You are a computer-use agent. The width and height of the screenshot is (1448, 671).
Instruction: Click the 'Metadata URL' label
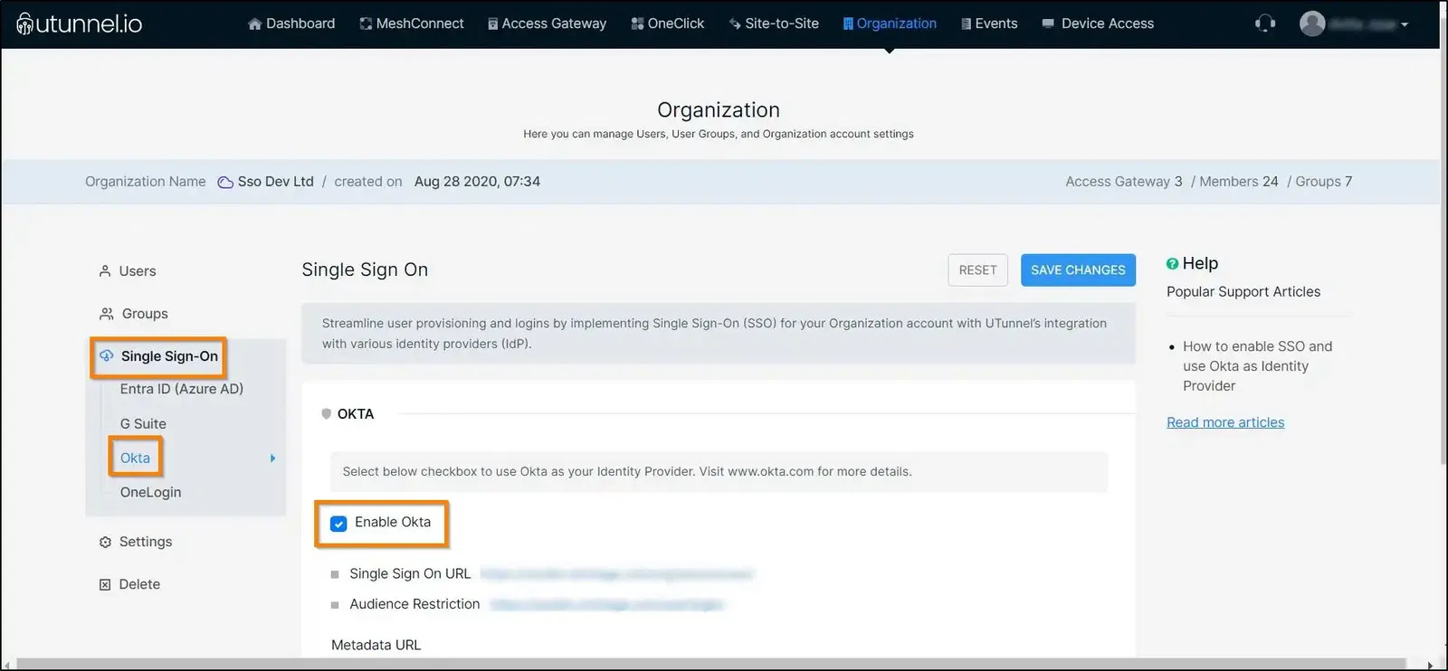click(x=376, y=645)
